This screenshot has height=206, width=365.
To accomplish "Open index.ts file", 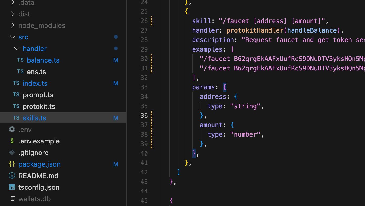I will [x=35, y=83].
